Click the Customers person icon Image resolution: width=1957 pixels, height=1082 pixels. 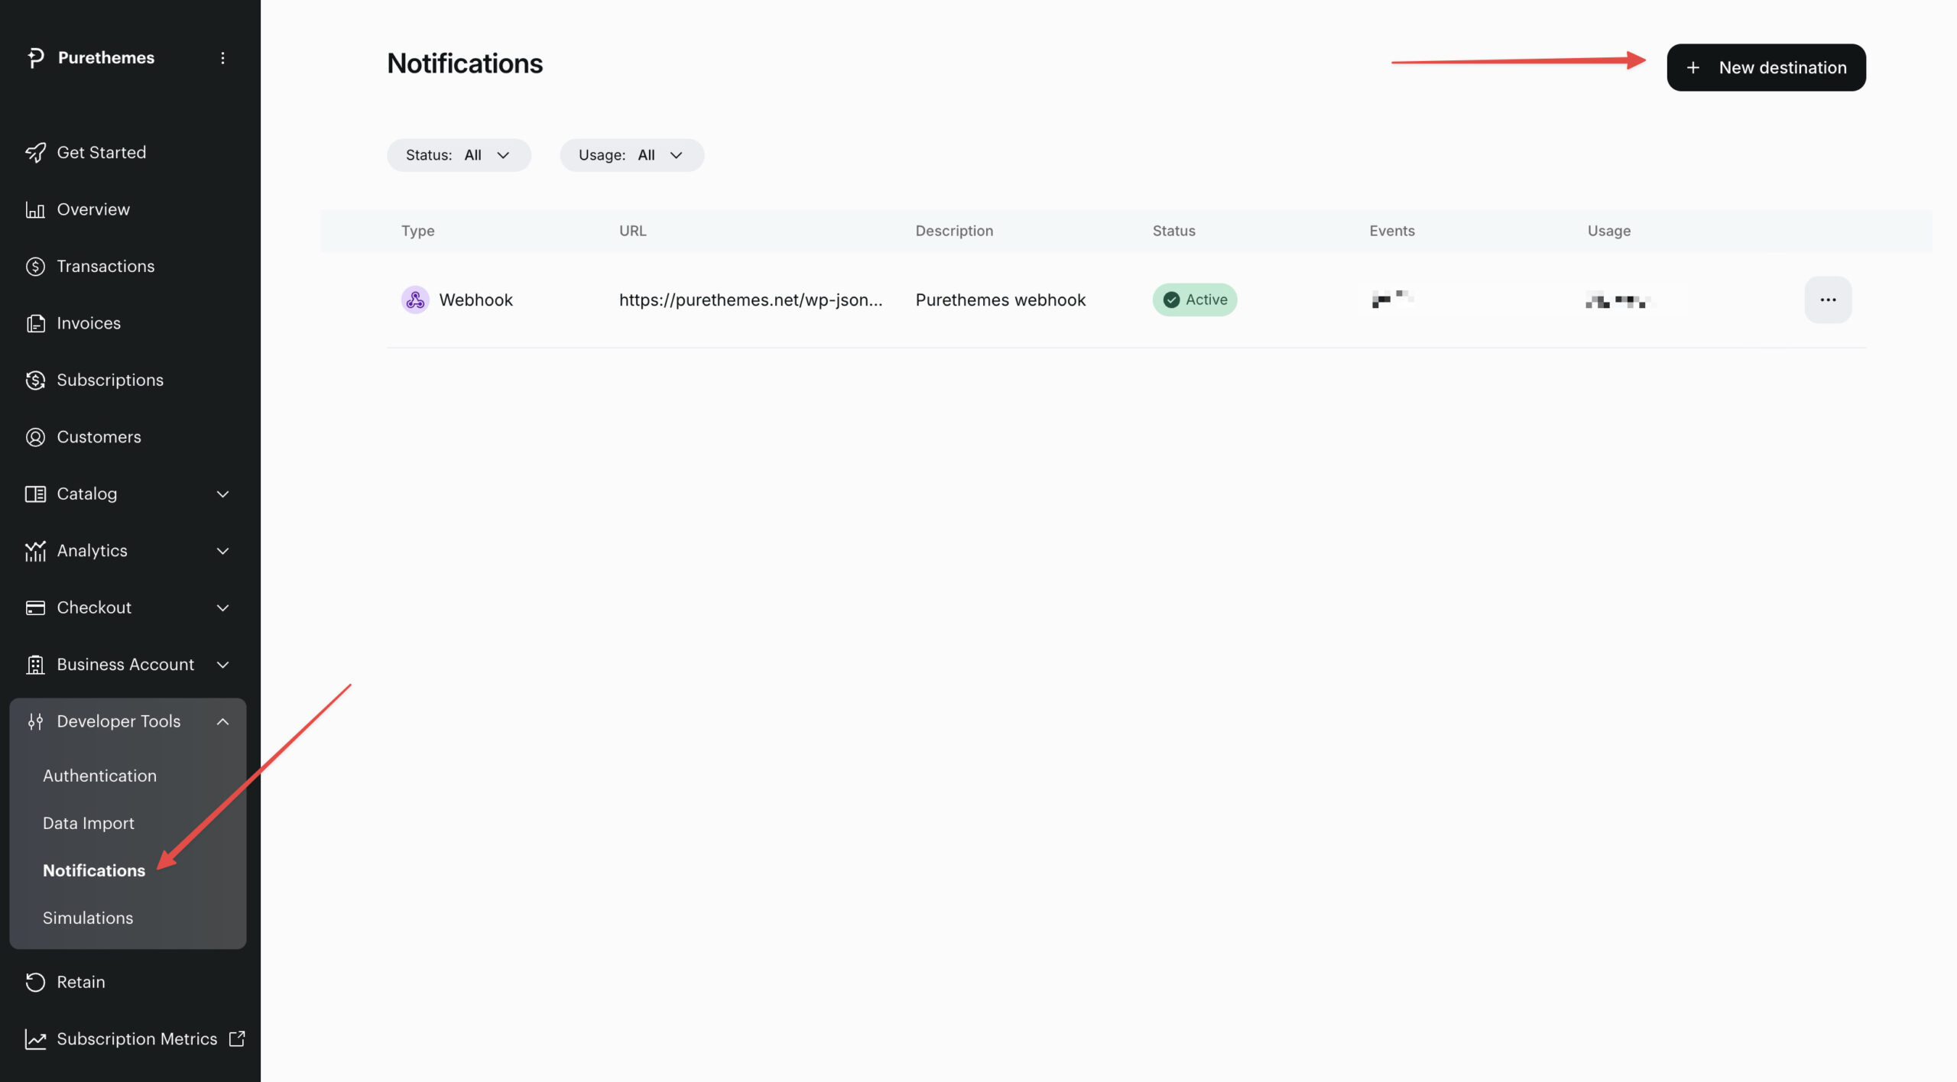(x=35, y=437)
